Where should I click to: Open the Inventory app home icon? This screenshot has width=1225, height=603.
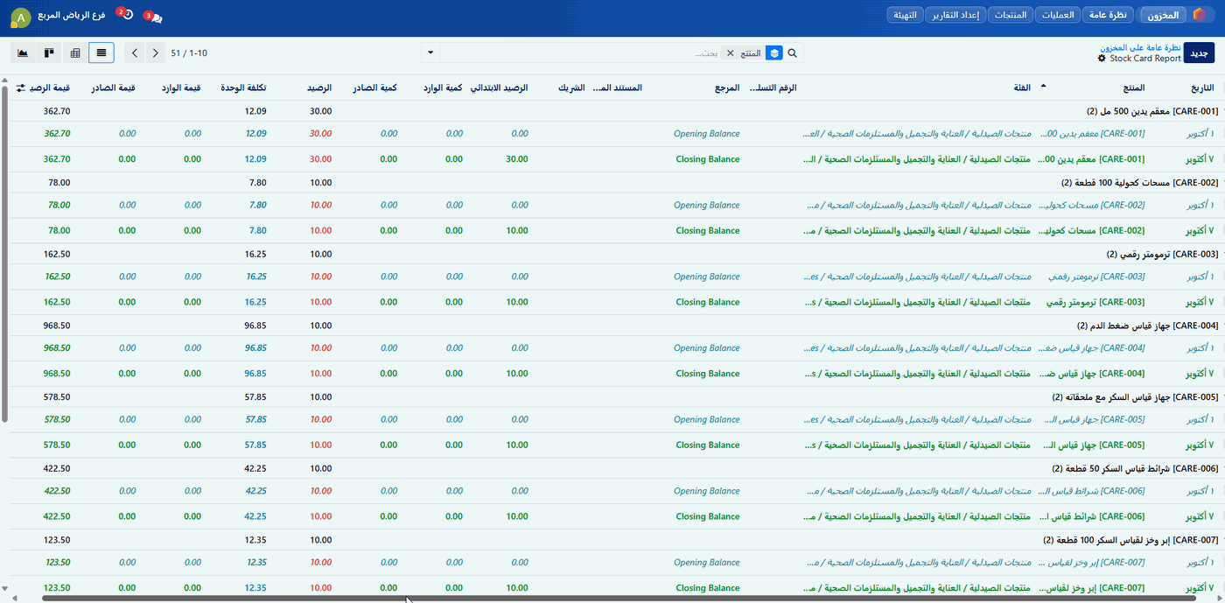[x=1199, y=15]
